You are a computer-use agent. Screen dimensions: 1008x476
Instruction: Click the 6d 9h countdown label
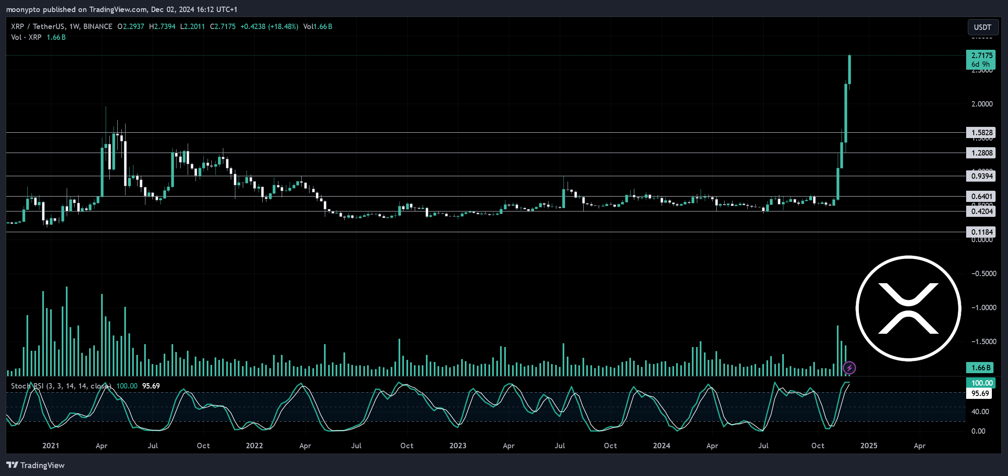coord(981,65)
